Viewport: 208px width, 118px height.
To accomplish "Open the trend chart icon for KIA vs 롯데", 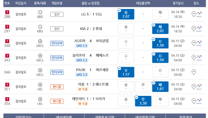I will [199, 28].
